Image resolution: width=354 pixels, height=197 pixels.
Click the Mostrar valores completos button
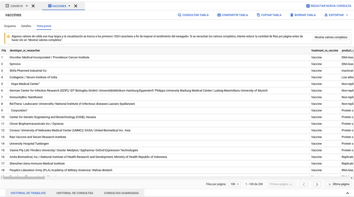coord(331,37)
